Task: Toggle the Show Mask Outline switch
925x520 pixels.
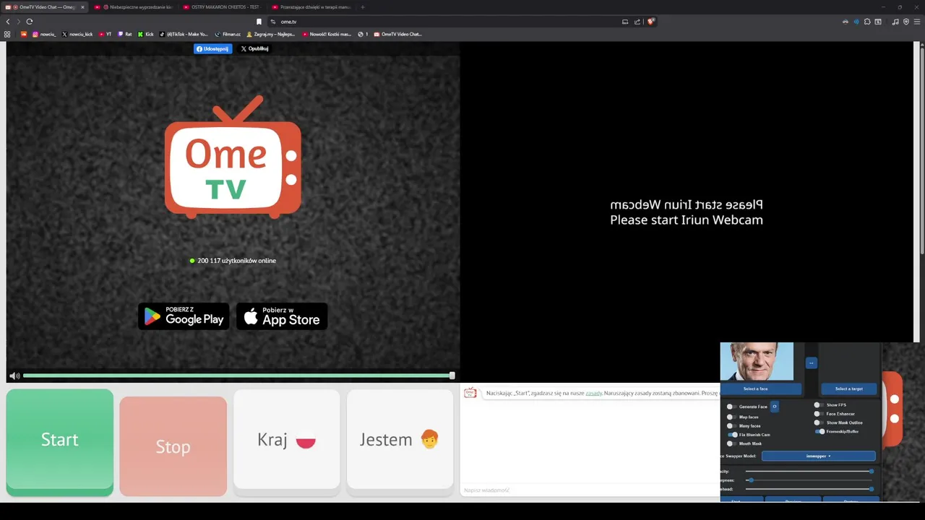Action: (818, 422)
